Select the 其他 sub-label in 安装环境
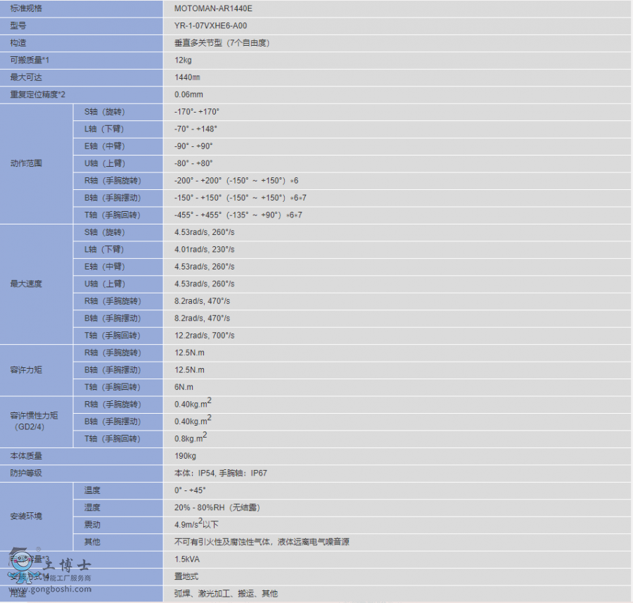 click(92, 542)
